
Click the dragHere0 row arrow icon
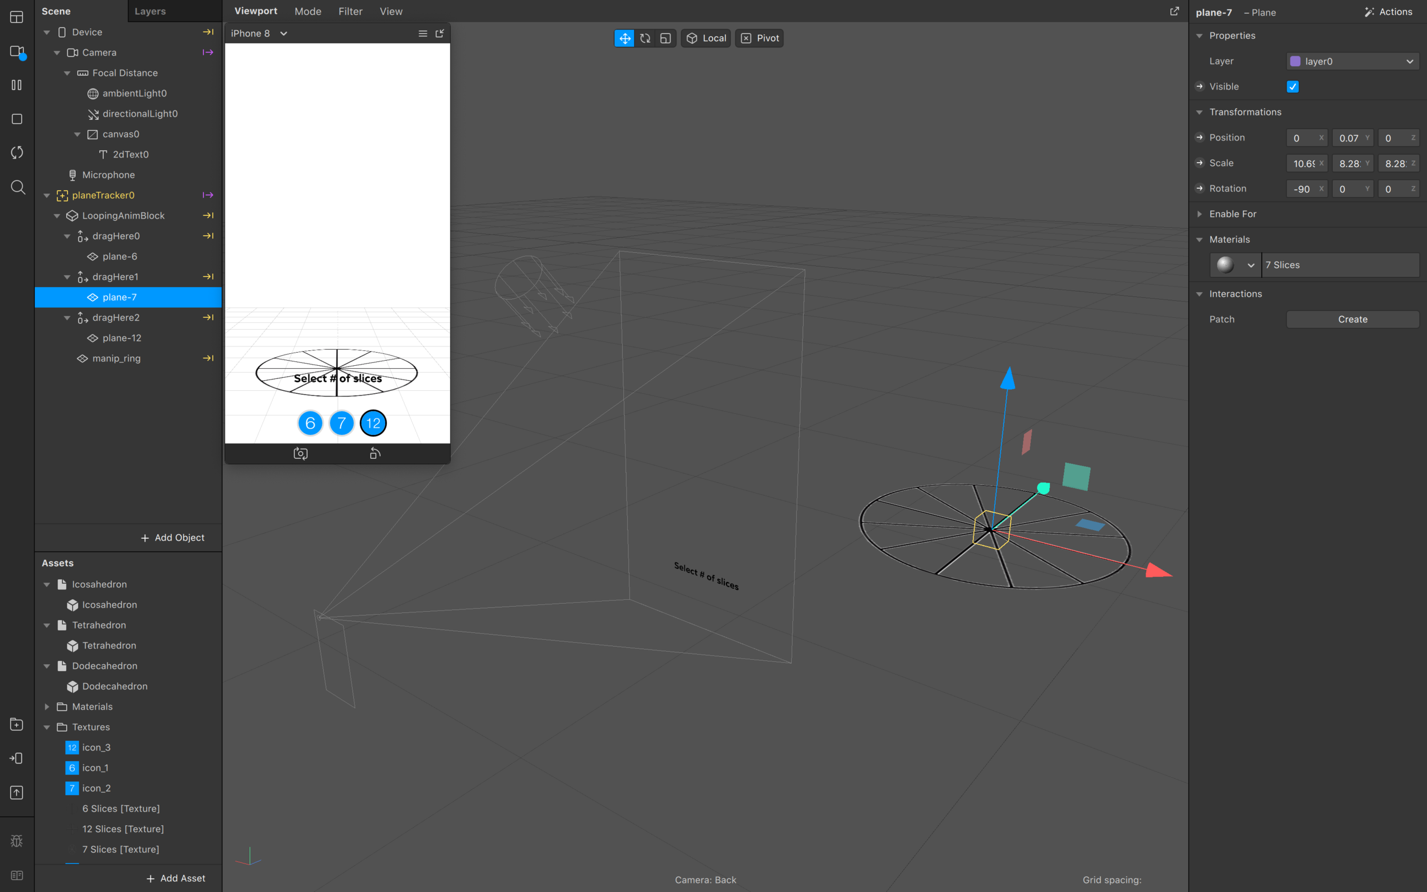[x=208, y=236]
